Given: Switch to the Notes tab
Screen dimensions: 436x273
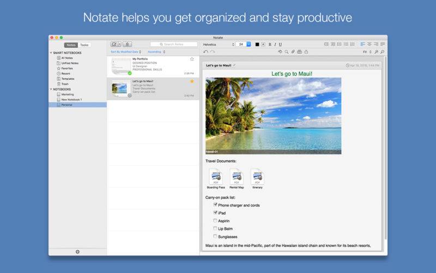Looking at the screenshot, I should [71, 45].
